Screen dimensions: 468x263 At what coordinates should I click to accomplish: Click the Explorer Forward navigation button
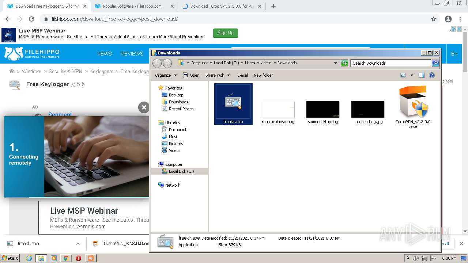coord(167,63)
